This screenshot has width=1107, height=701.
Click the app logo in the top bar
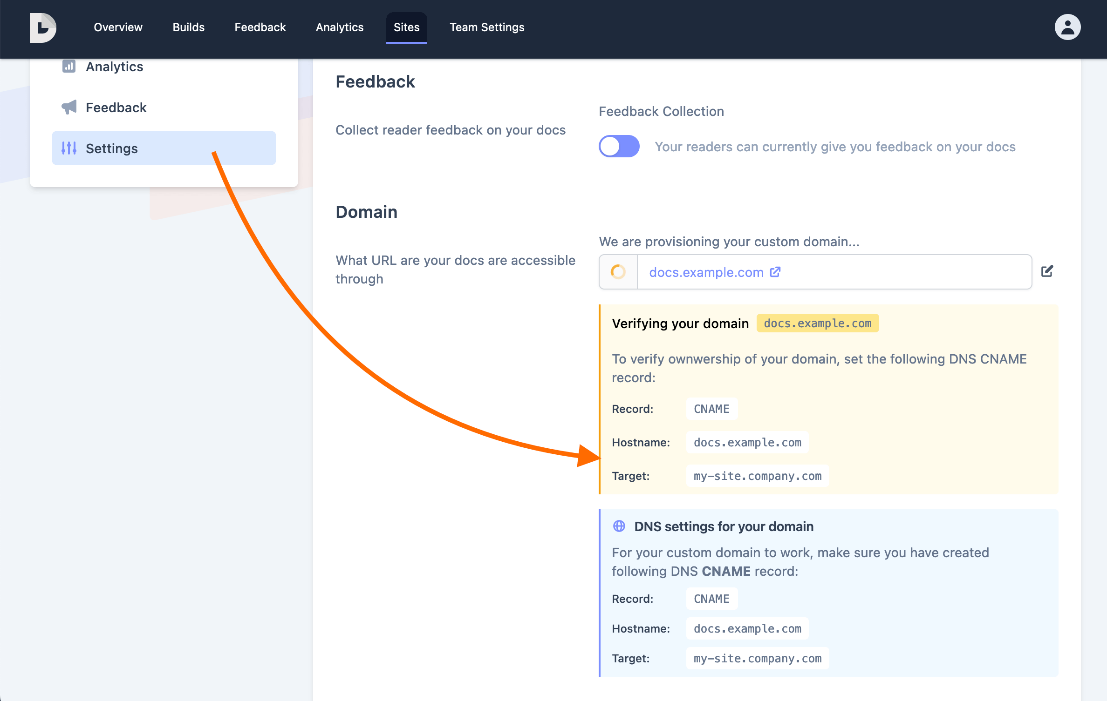tap(43, 27)
